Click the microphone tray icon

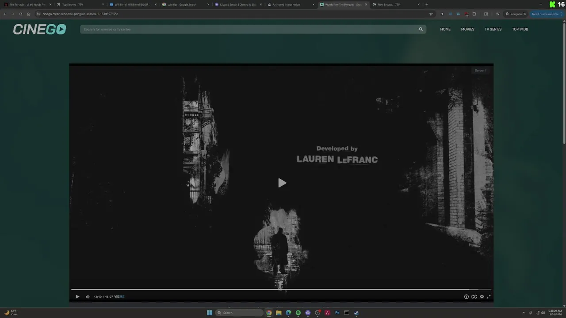[531, 313]
